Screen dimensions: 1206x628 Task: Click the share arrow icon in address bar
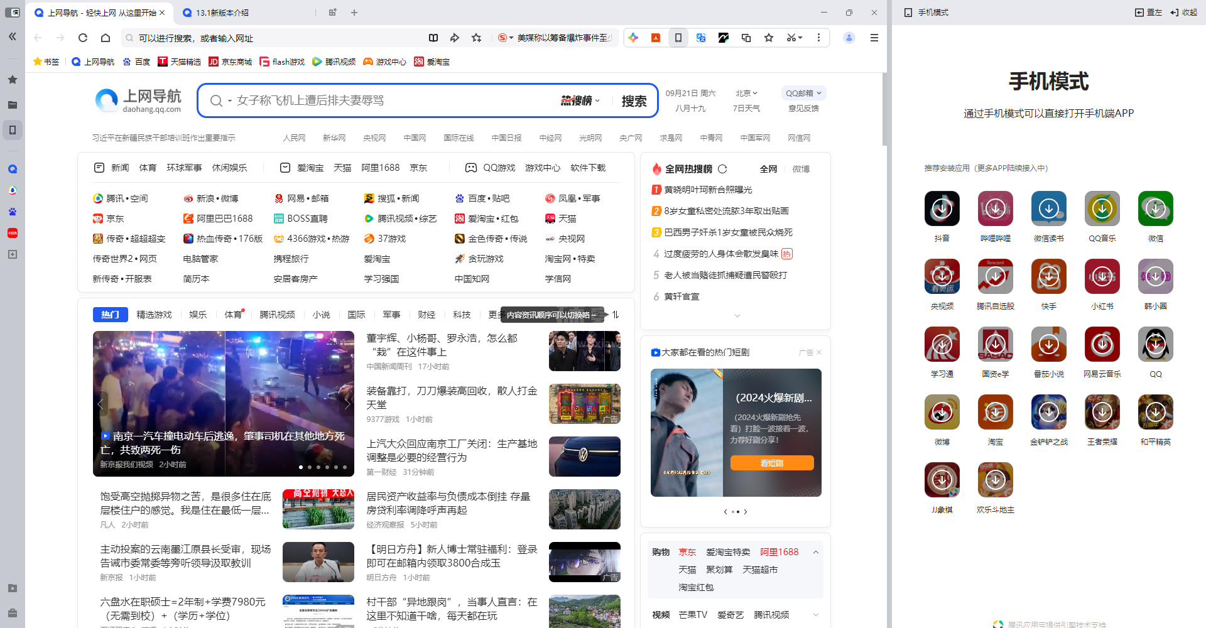[455, 38]
